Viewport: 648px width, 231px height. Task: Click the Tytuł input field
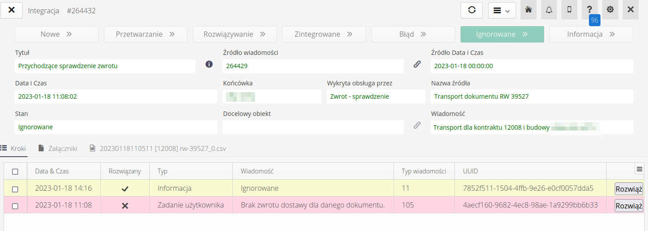pyautogui.click(x=105, y=66)
